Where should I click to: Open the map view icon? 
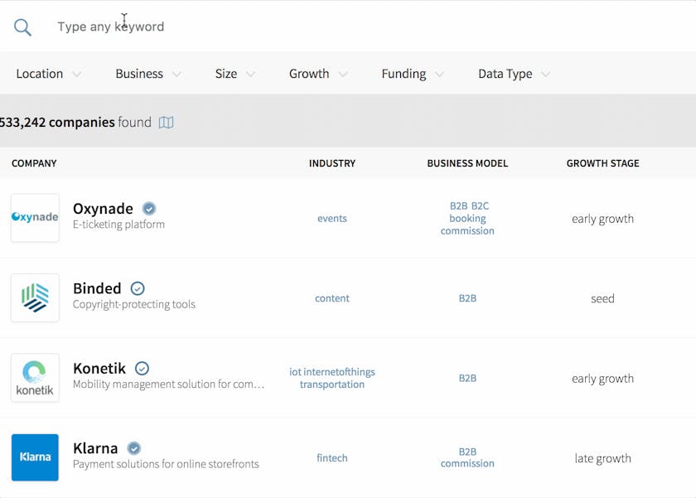[167, 123]
